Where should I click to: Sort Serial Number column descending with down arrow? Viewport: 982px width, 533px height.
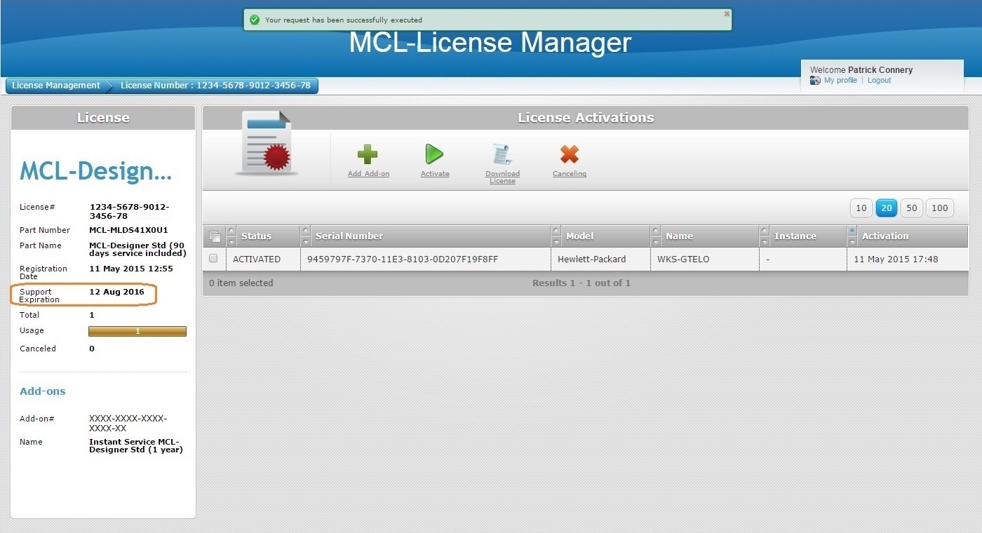pos(305,242)
